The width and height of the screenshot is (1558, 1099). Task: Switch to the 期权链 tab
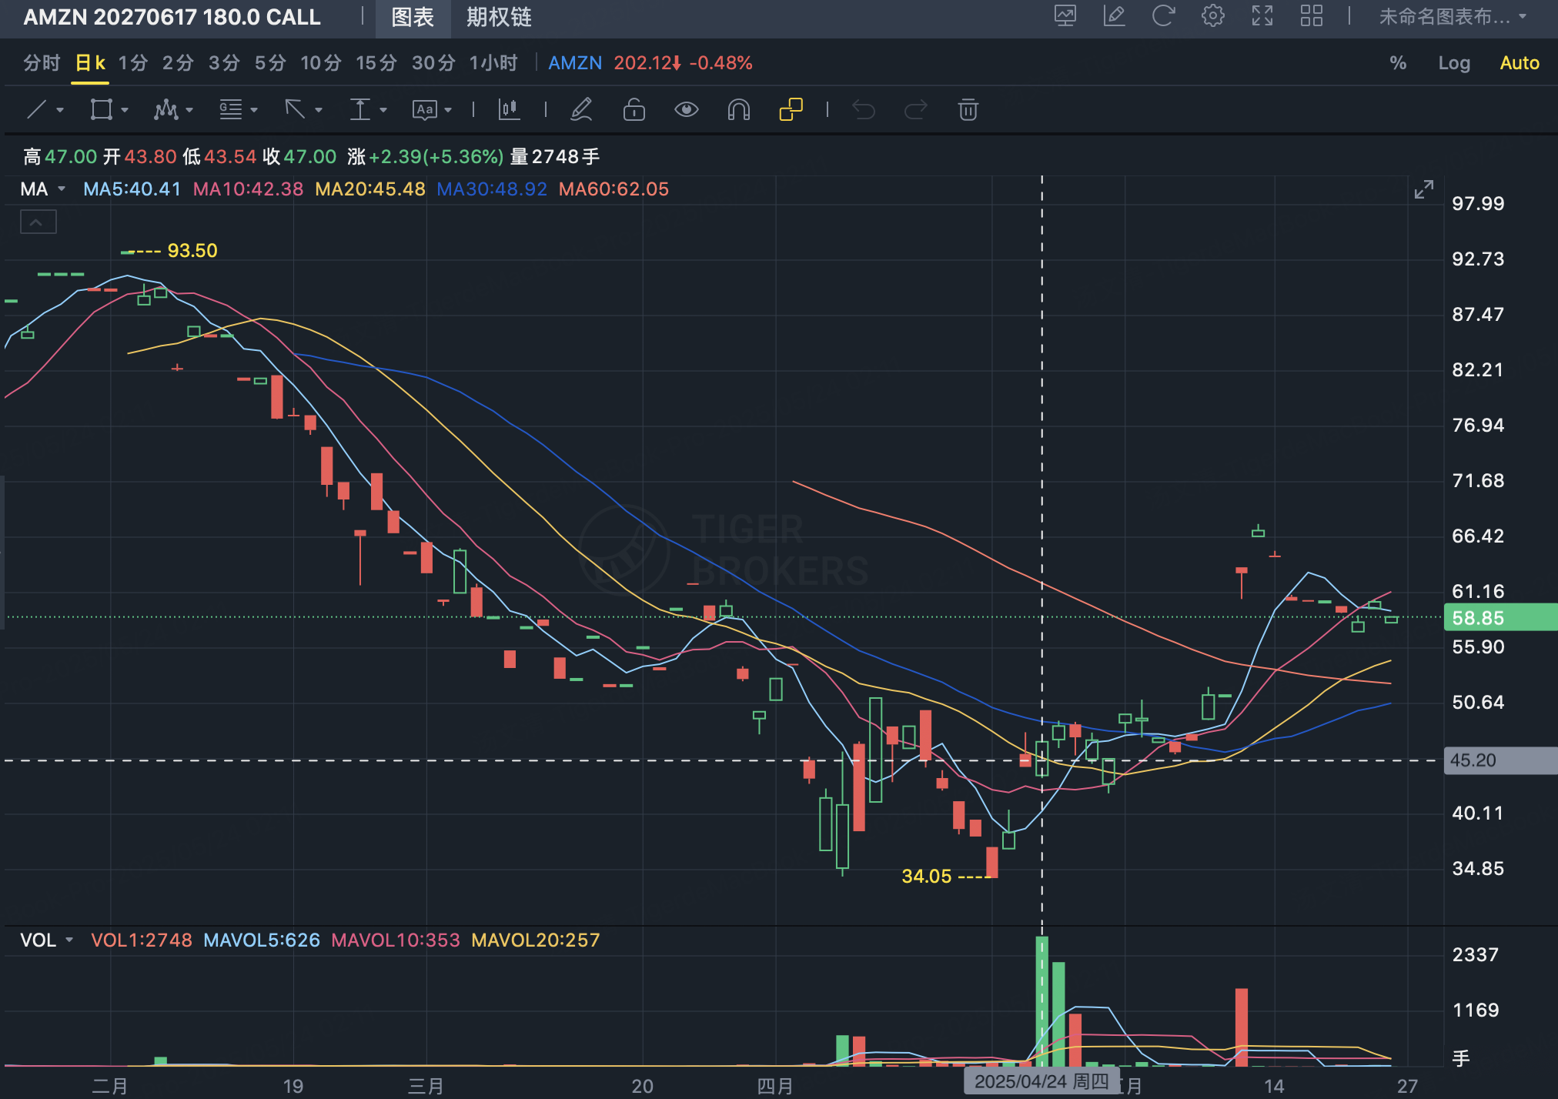click(500, 18)
